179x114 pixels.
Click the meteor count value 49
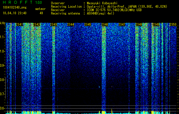pyautogui.click(x=41, y=13)
